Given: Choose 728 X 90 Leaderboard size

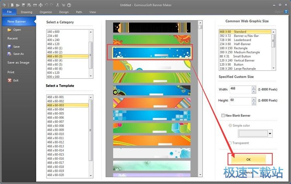Looking at the screenshot, I should click(245, 40).
